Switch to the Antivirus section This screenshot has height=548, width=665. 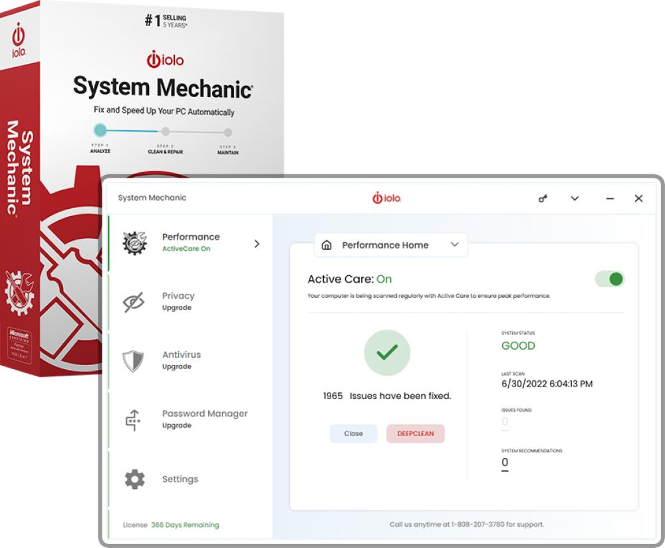click(x=181, y=354)
